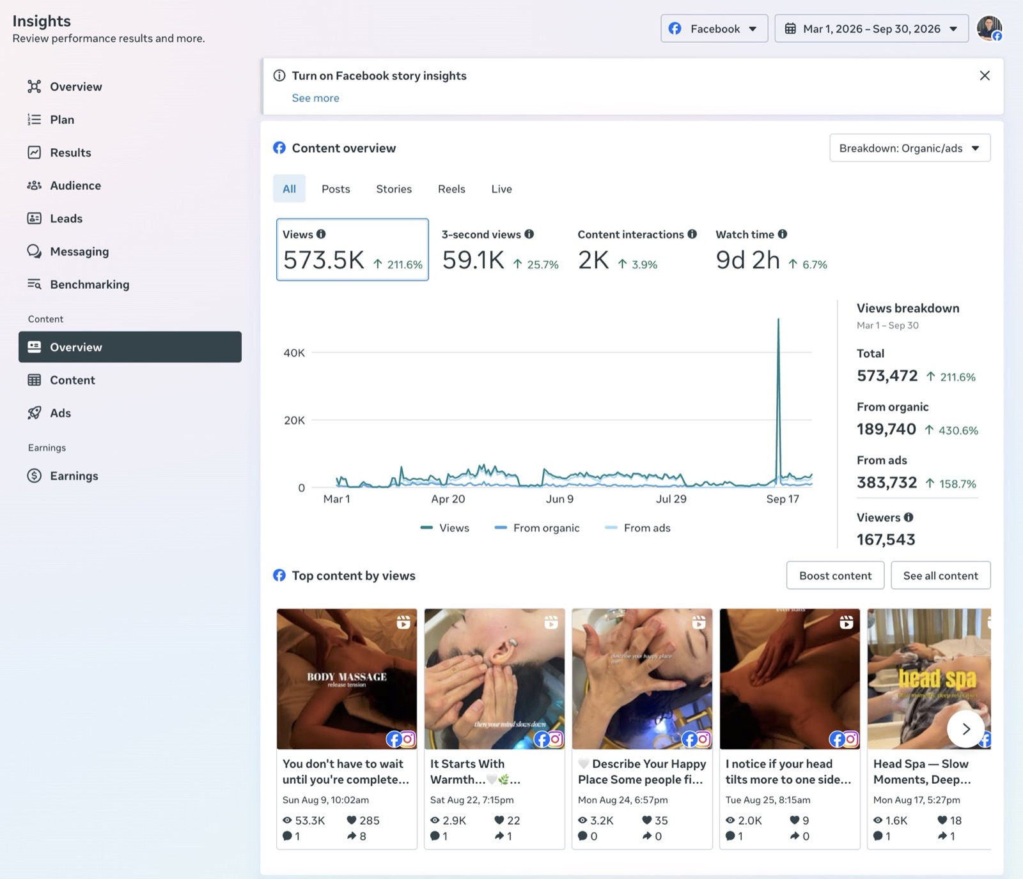The height and width of the screenshot is (879, 1023).
Task: Select the Watch time metric card
Action: click(771, 250)
